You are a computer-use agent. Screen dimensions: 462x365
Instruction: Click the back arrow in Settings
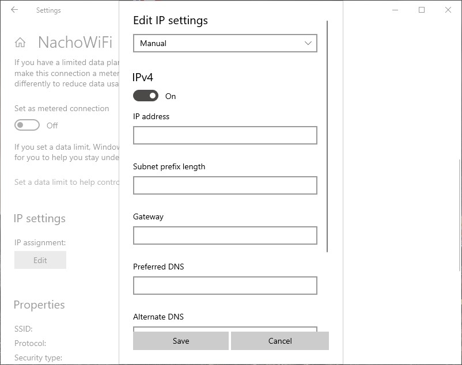coord(15,10)
